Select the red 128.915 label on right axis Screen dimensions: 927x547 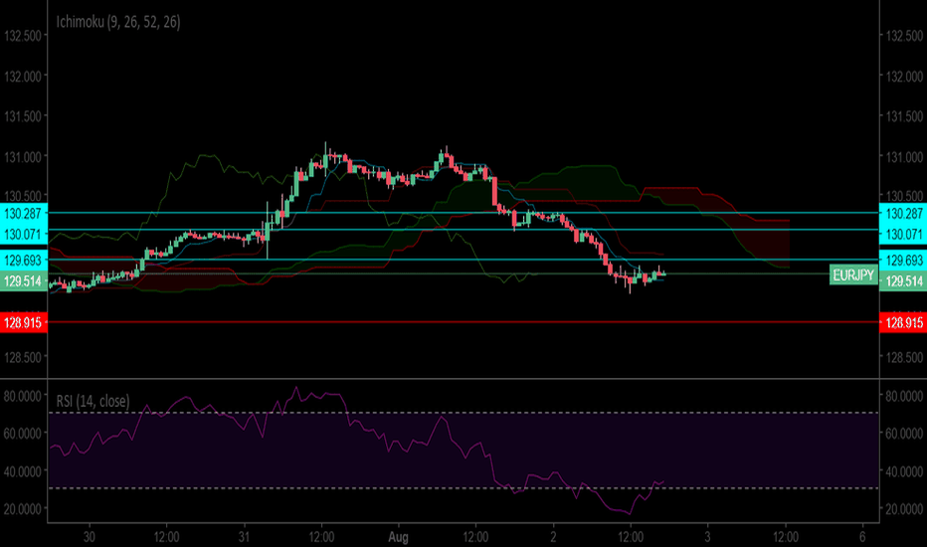903,322
